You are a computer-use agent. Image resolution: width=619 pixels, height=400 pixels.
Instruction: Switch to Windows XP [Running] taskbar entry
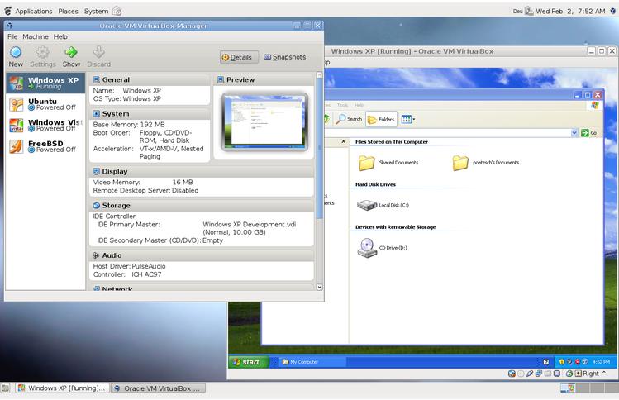pyautogui.click(x=62, y=388)
